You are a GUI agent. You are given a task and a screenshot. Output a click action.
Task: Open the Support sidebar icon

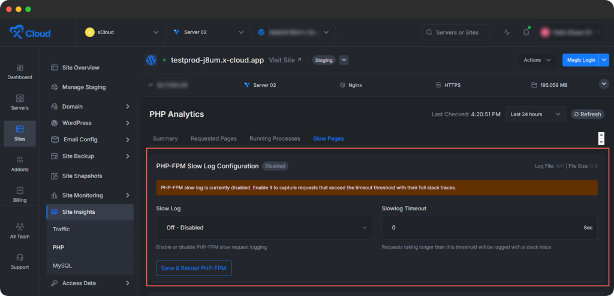[x=20, y=261]
